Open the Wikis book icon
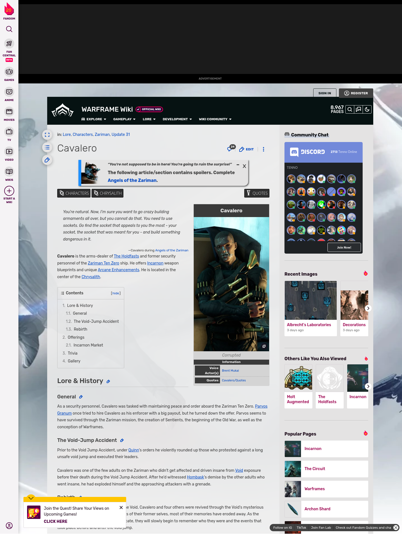This screenshot has width=402, height=558. point(9,172)
